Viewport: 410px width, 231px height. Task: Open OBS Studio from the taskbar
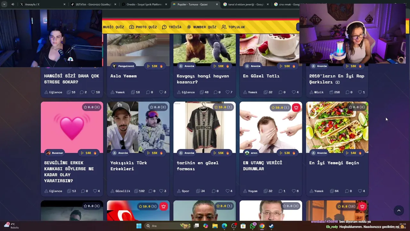coord(234,226)
